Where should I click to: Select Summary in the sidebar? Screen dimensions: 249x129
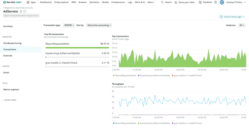pos(8,26)
